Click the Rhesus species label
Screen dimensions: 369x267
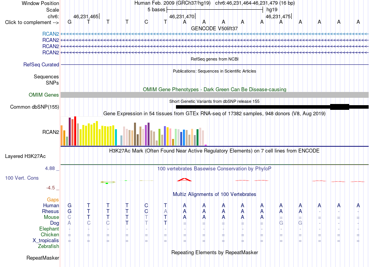point(50,212)
